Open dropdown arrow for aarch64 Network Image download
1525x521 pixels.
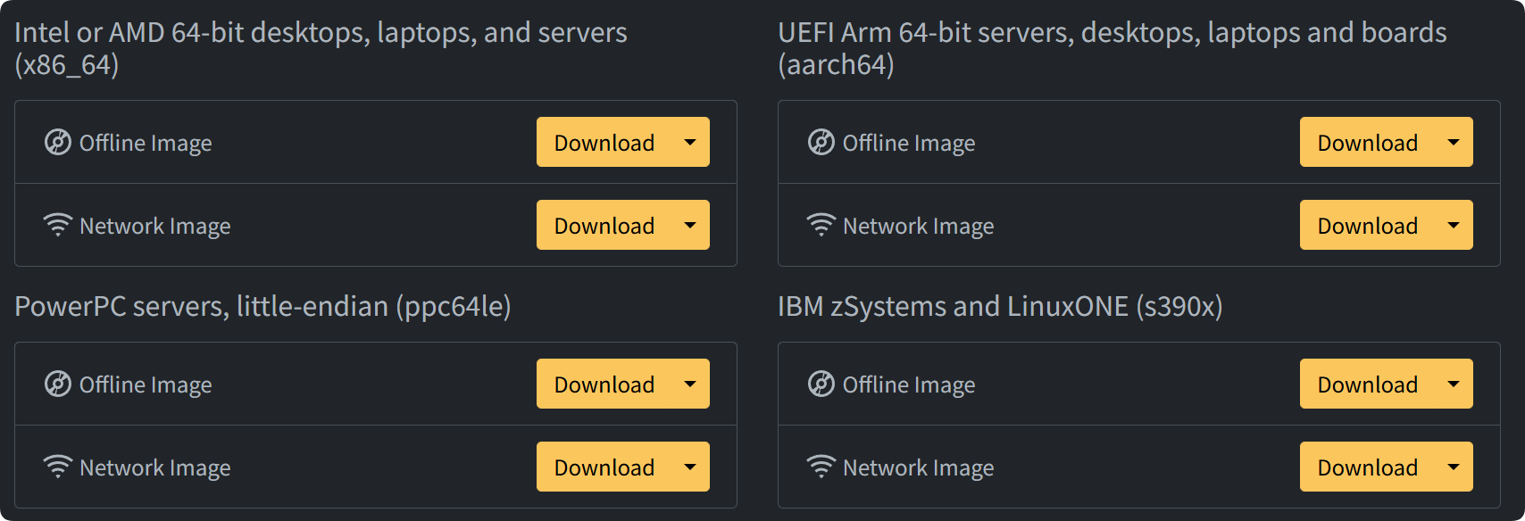click(1454, 225)
